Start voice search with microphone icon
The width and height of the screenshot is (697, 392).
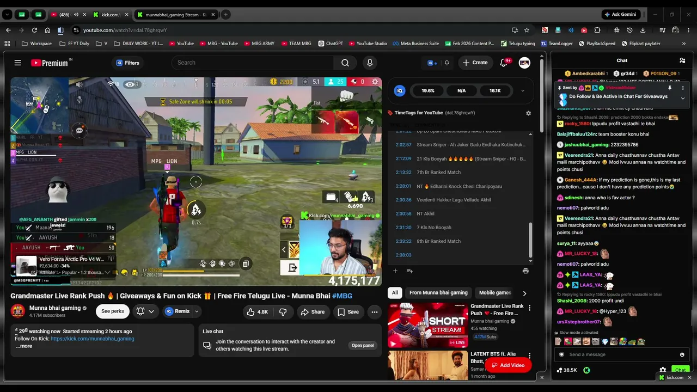click(370, 63)
